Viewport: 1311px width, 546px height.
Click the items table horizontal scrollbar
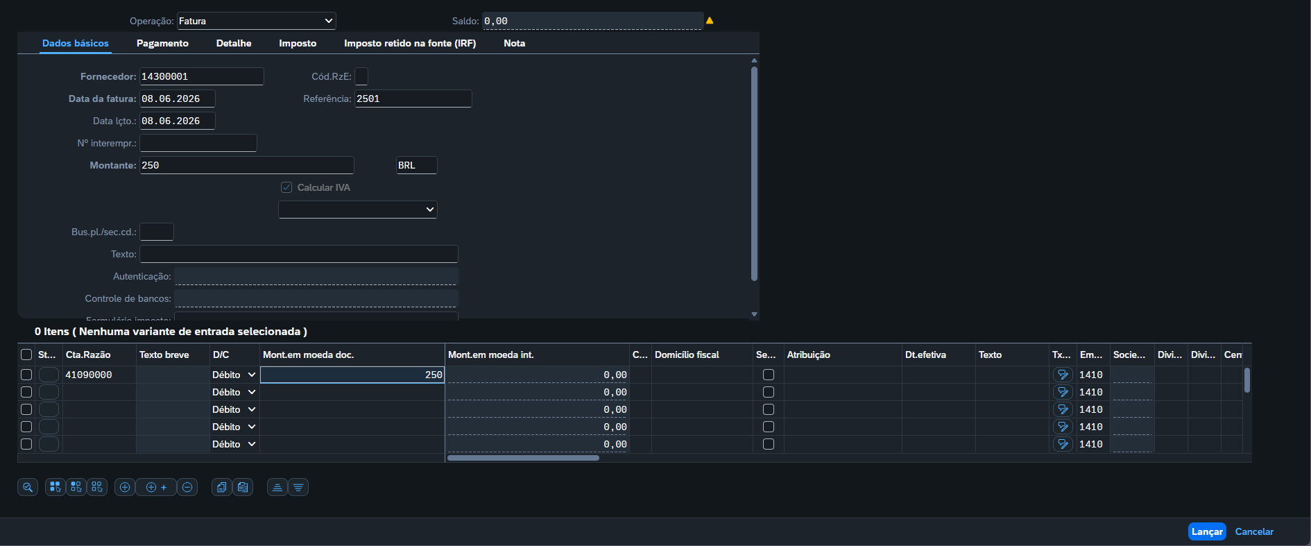click(524, 458)
